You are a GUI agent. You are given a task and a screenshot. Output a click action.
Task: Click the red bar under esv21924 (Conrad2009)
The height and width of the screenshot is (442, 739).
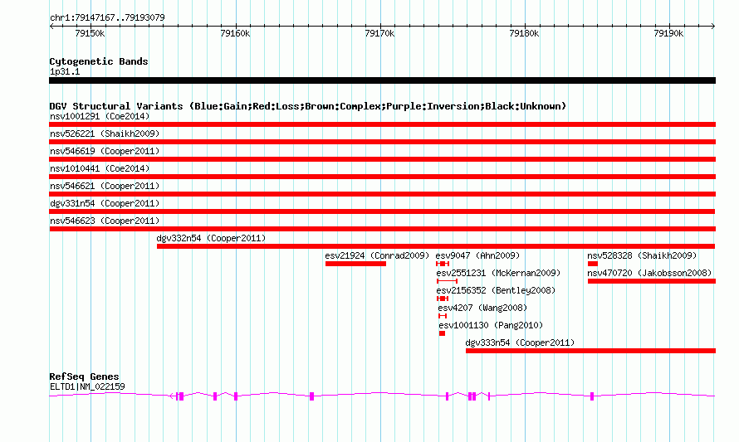[355, 264]
